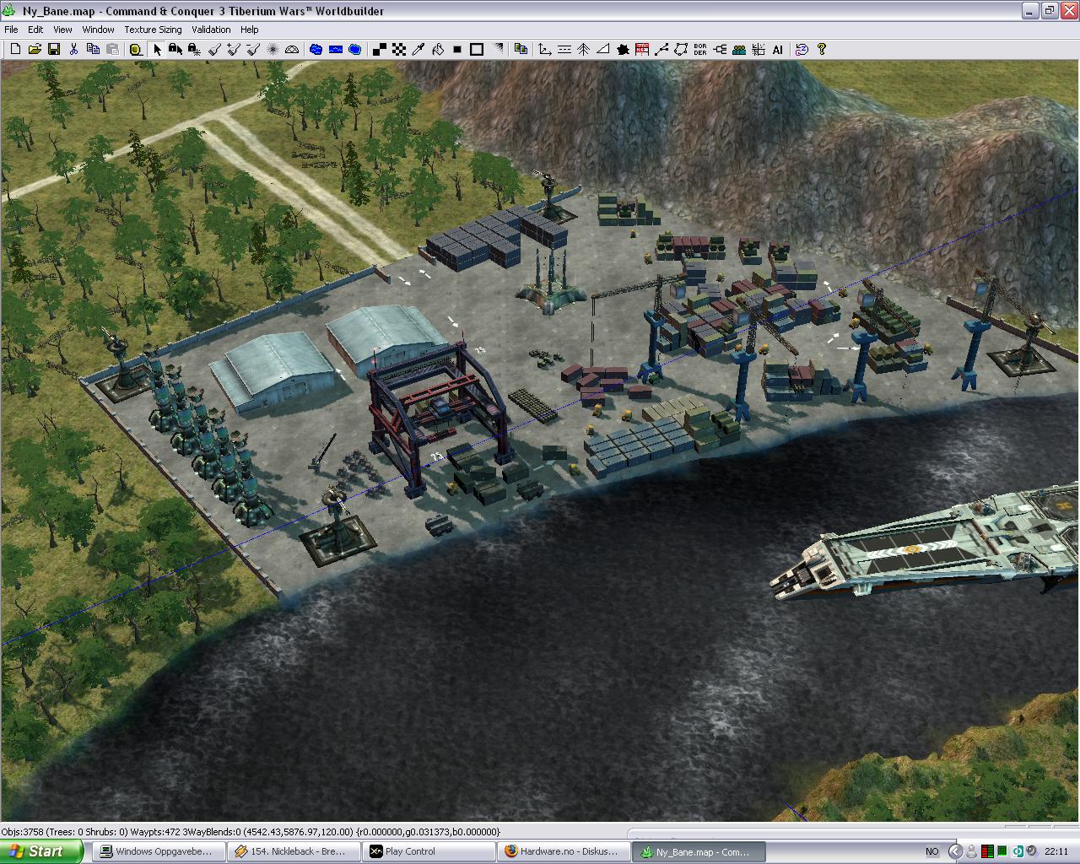Image resolution: width=1080 pixels, height=864 pixels.
Task: Switch to the 154. Nickleback taskbar window
Action: coord(294,851)
